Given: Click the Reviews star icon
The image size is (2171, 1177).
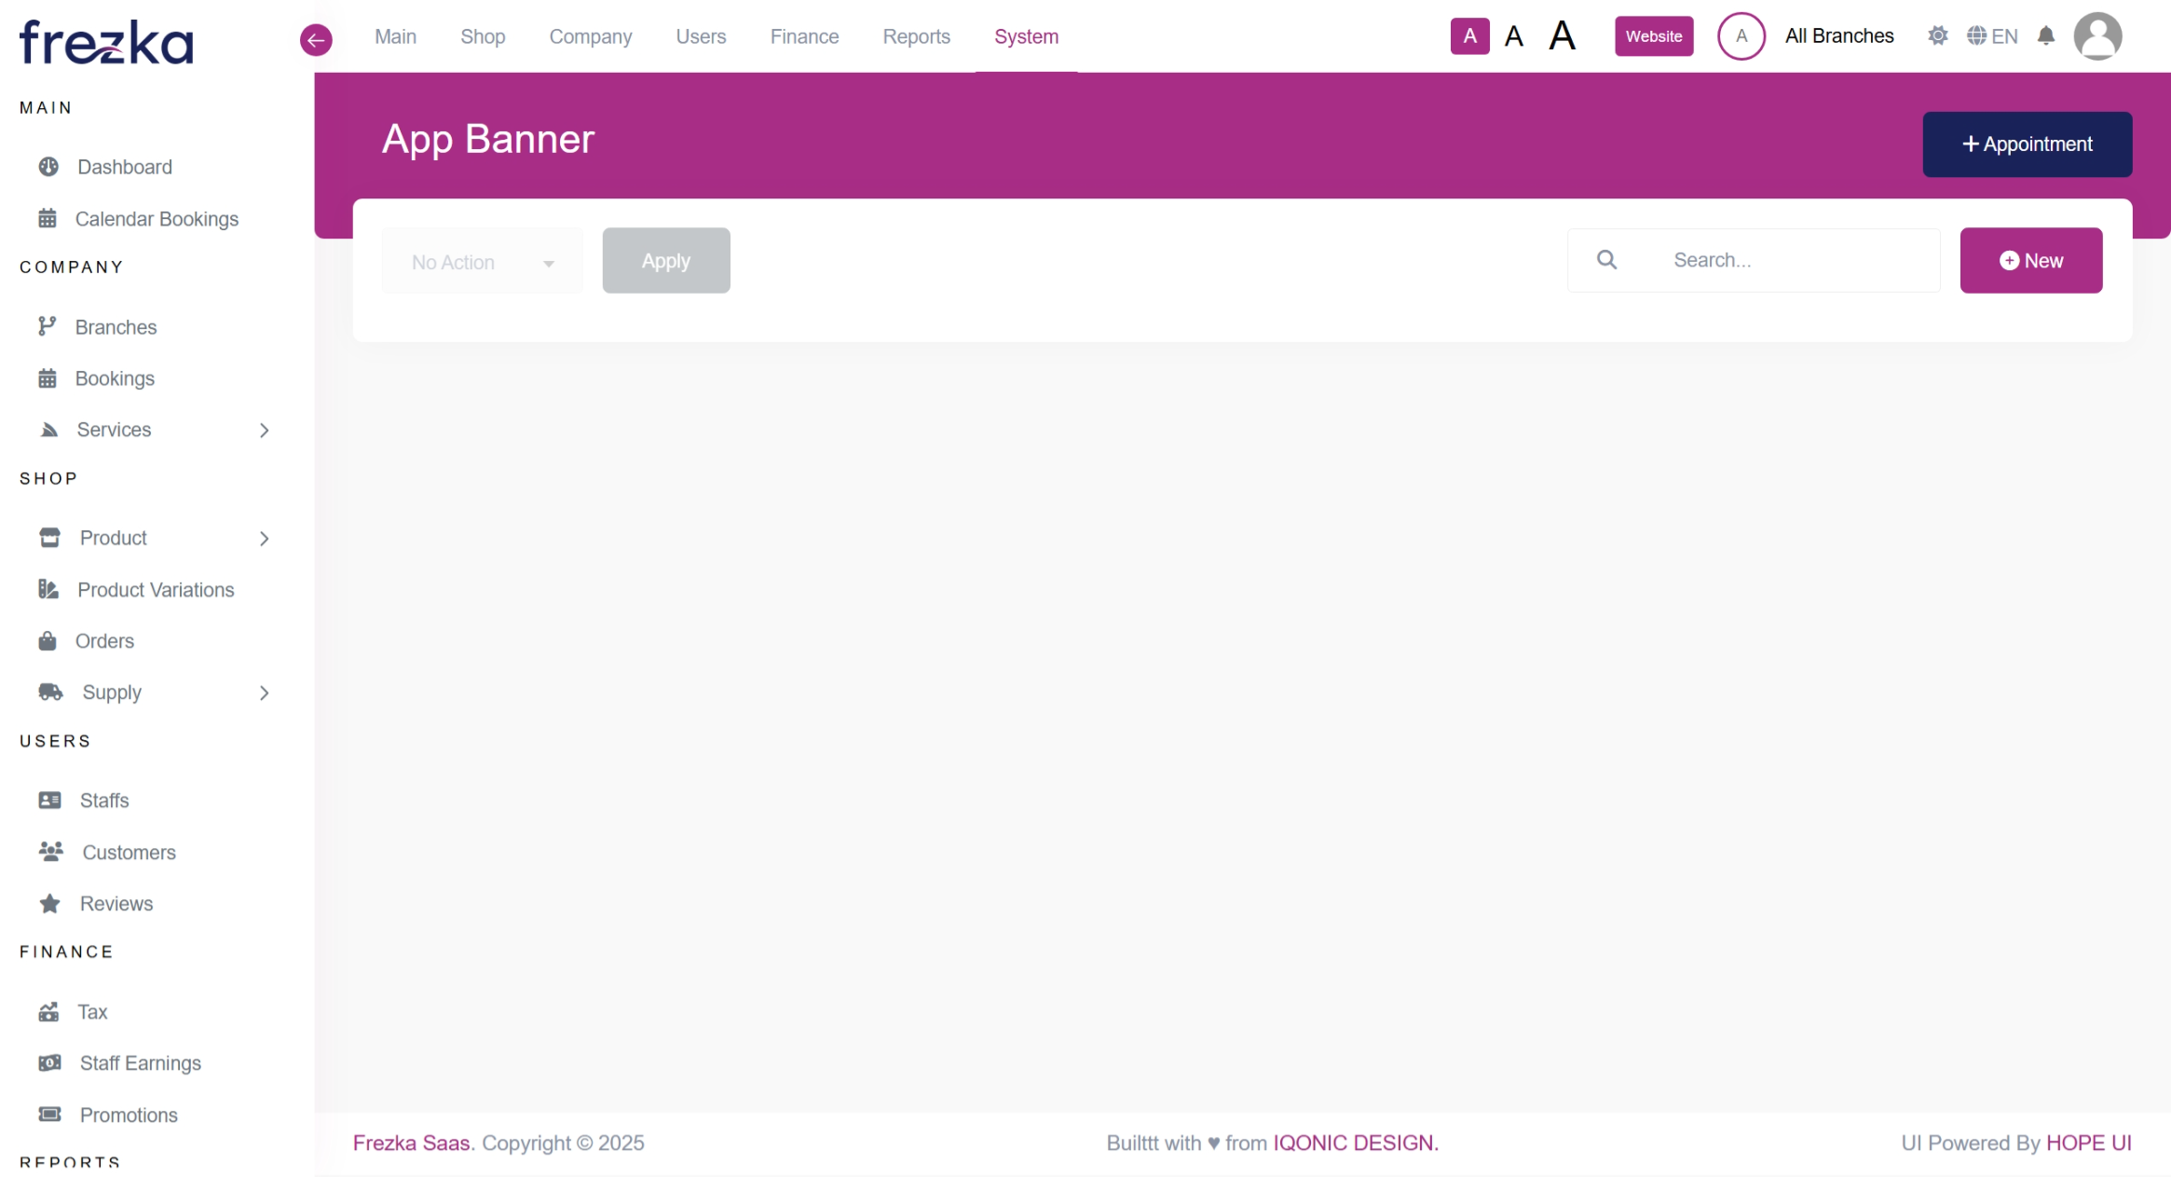Looking at the screenshot, I should [49, 904].
